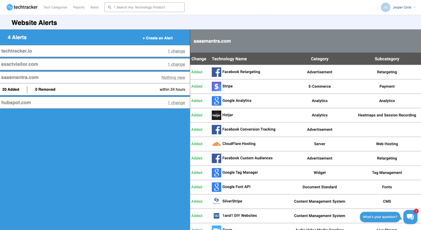Click the Document Standard category cell
Viewport: 421px width, 230px height.
319,187
